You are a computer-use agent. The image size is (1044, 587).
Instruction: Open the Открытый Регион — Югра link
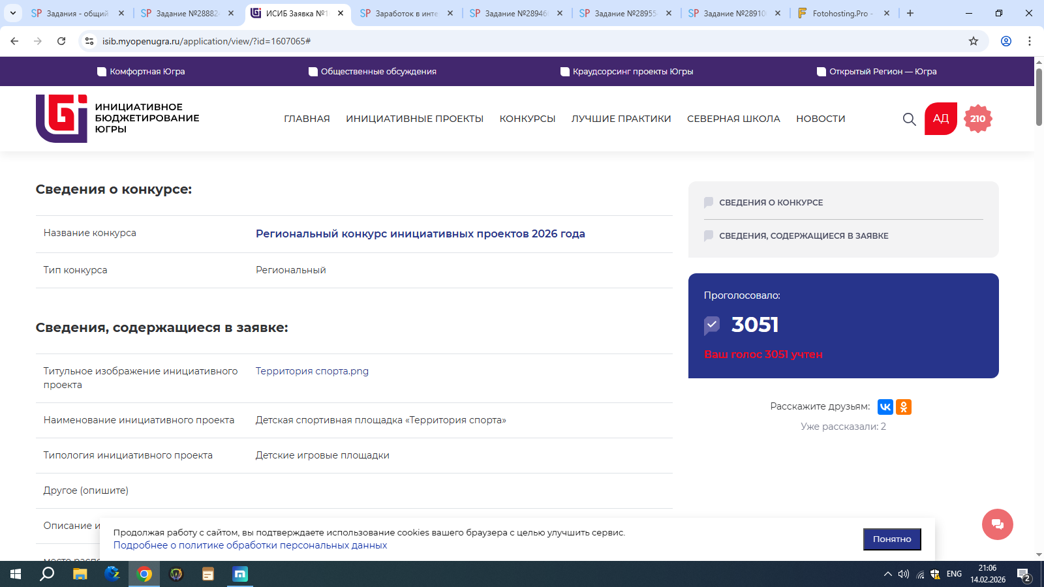(877, 72)
